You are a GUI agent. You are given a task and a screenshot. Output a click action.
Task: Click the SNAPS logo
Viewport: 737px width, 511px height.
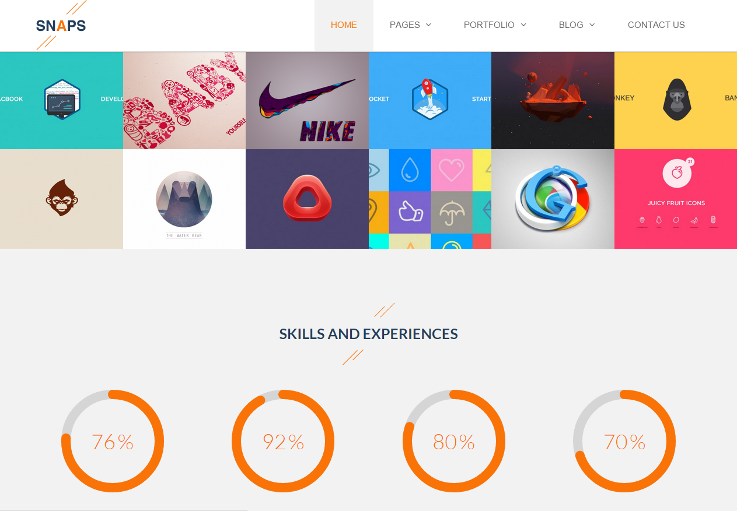(x=61, y=25)
